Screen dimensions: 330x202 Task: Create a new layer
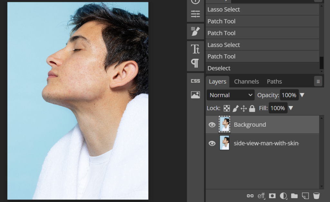305,196
